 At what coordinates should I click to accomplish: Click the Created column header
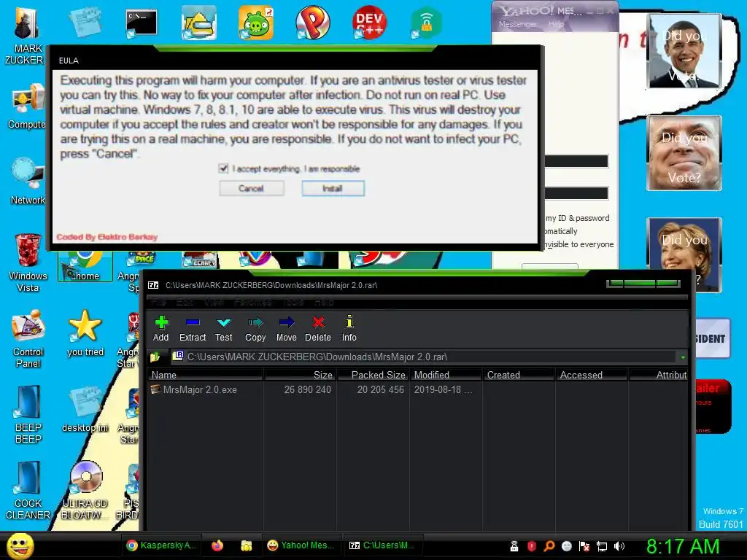519,375
